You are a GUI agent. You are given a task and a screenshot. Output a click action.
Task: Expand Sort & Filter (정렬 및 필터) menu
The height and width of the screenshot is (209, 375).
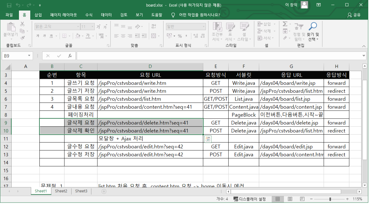click(x=300, y=32)
